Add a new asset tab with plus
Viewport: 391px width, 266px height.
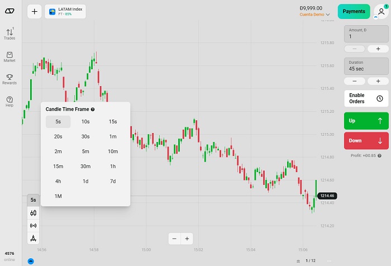click(x=35, y=12)
